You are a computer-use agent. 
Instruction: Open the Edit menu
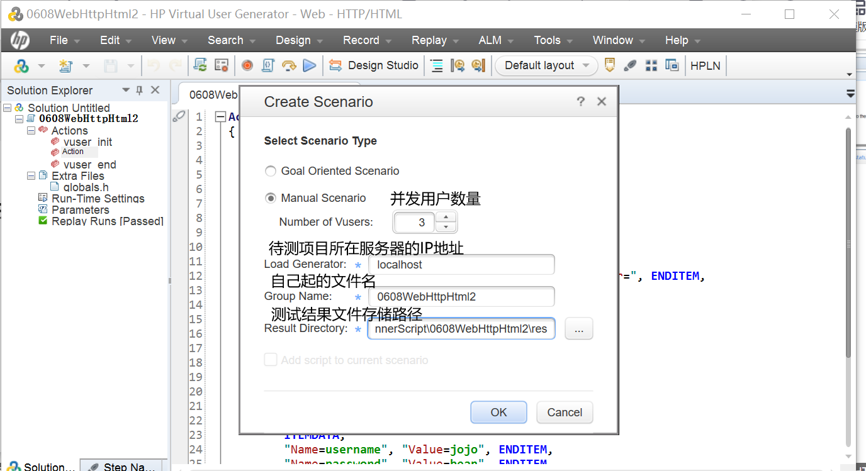click(x=116, y=40)
